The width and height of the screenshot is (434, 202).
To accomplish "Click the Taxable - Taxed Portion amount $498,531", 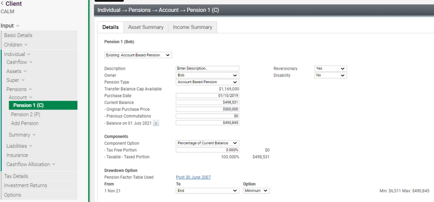I will pos(261,157).
